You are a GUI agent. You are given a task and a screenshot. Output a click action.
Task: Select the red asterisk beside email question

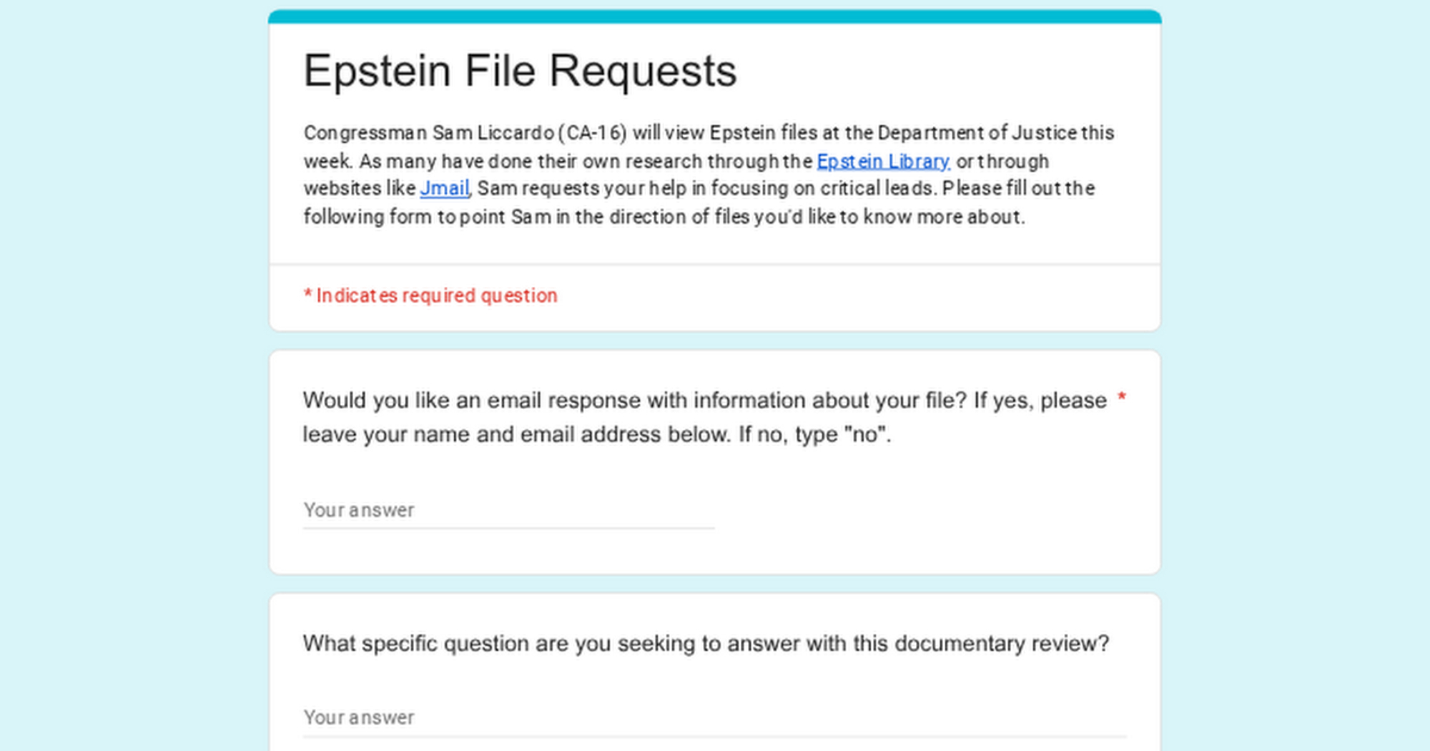click(x=1121, y=399)
